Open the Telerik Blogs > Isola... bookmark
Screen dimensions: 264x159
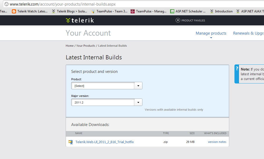coord(69,11)
